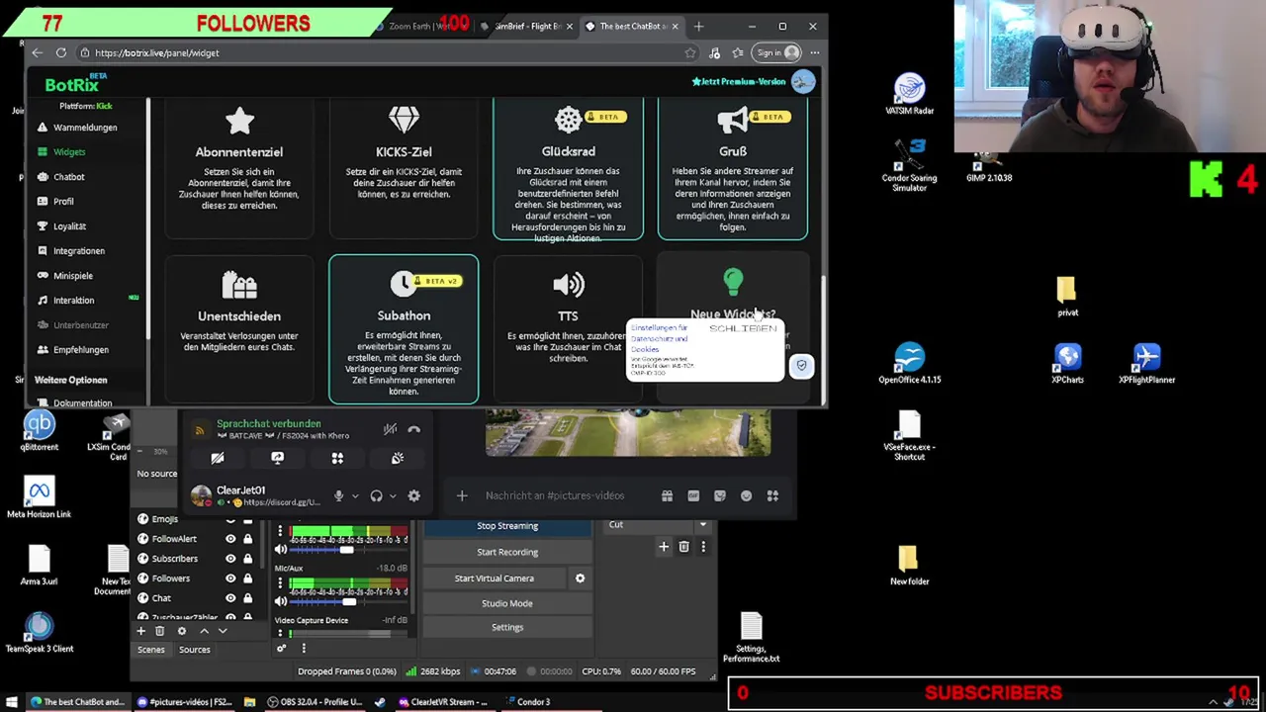Viewport: 1266px width, 712px height.
Task: Open Minispiele in the BotRix sidebar
Action: (72, 276)
